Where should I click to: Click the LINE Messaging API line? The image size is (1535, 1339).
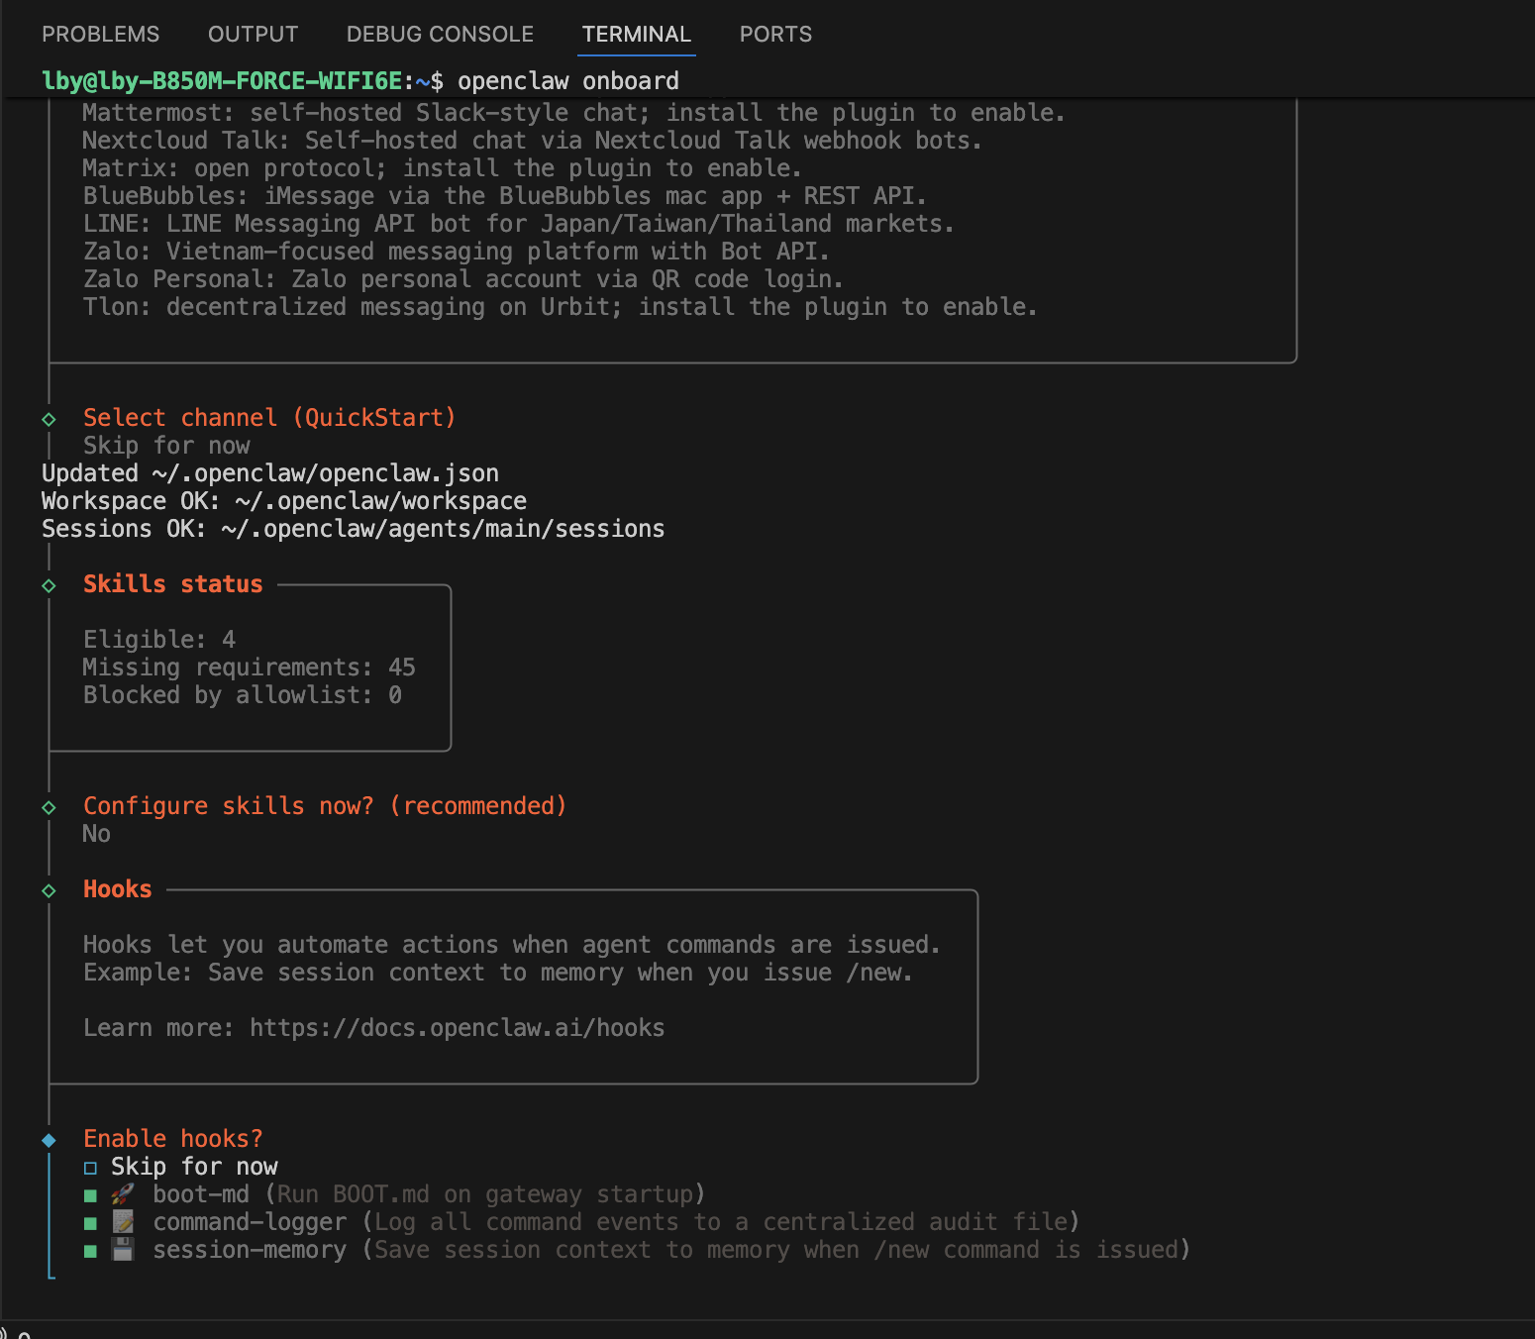click(519, 224)
